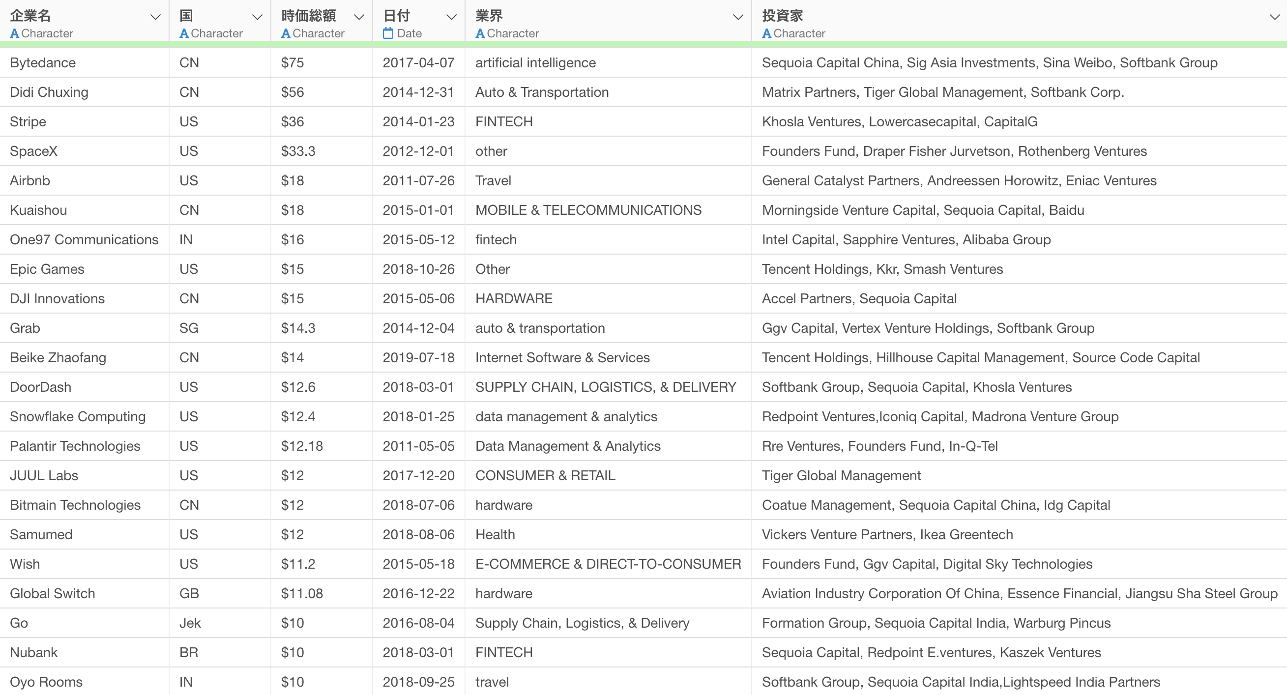Click the SpaceX company cell

tap(85, 151)
